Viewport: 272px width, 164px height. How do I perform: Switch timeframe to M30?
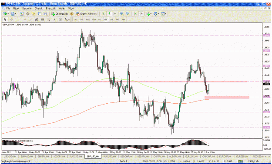(x=94, y=20)
